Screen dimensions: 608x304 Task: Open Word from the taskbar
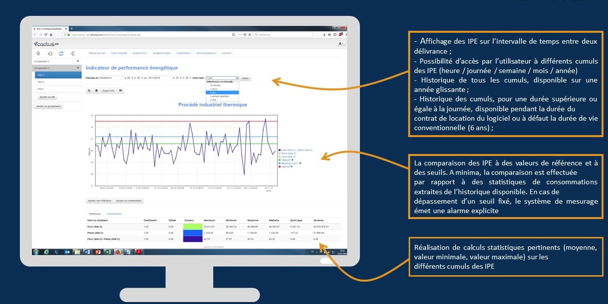click(x=87, y=252)
